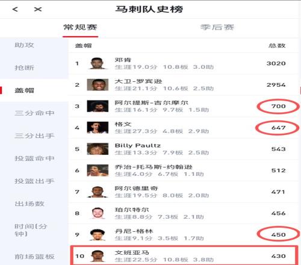Viewport: 301px width, 265px height.
Task: Close the page with X icon
Action: click(38, 9)
